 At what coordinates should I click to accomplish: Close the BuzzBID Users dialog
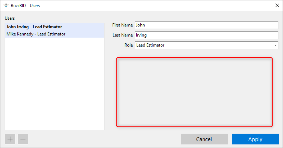click(277, 5)
